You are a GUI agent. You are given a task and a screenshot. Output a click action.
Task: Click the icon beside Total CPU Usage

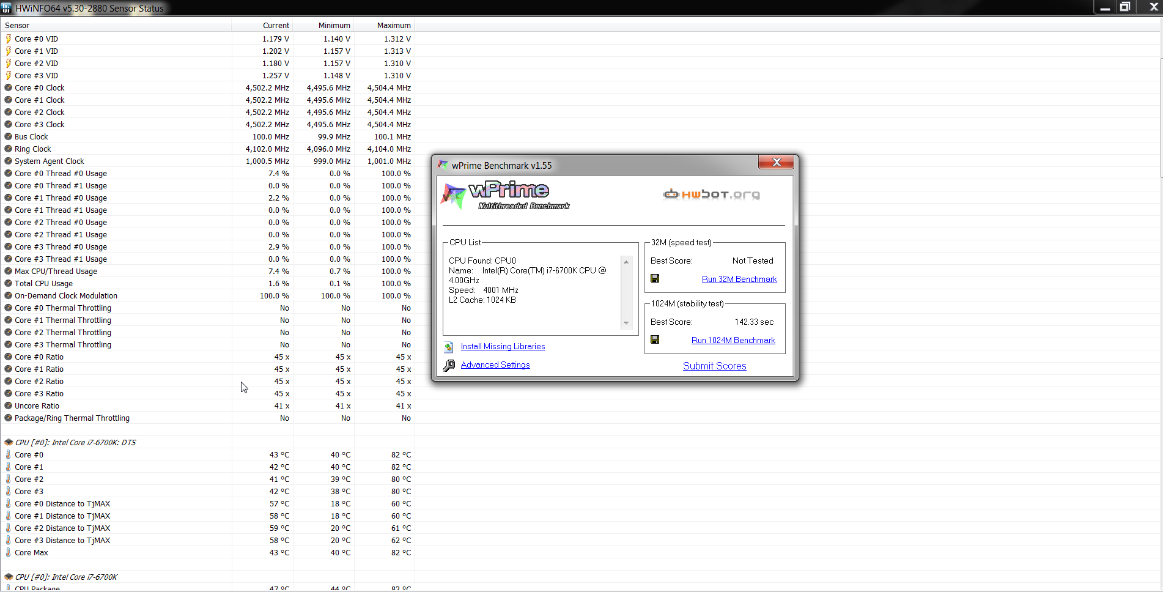(9, 283)
